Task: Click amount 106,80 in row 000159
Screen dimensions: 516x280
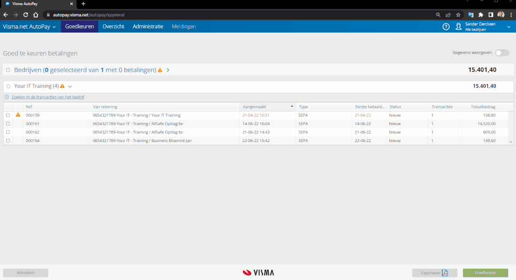Action: coord(489,115)
